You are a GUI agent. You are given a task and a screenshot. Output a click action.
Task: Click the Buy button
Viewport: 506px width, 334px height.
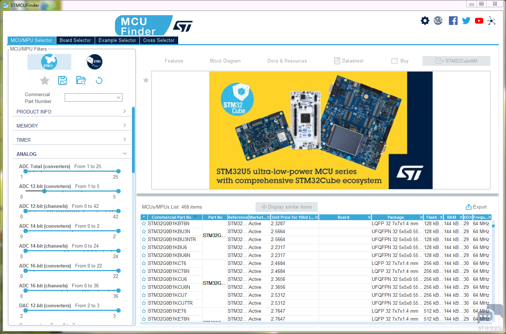tap(400, 61)
